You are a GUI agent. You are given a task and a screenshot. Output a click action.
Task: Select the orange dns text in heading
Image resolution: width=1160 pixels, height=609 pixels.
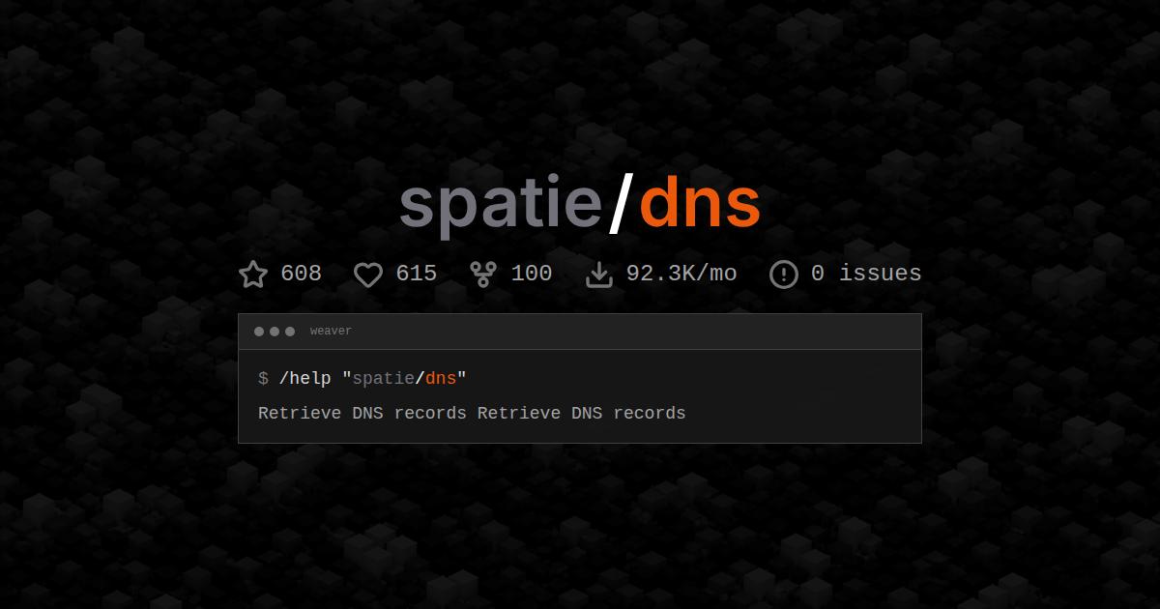click(x=700, y=202)
